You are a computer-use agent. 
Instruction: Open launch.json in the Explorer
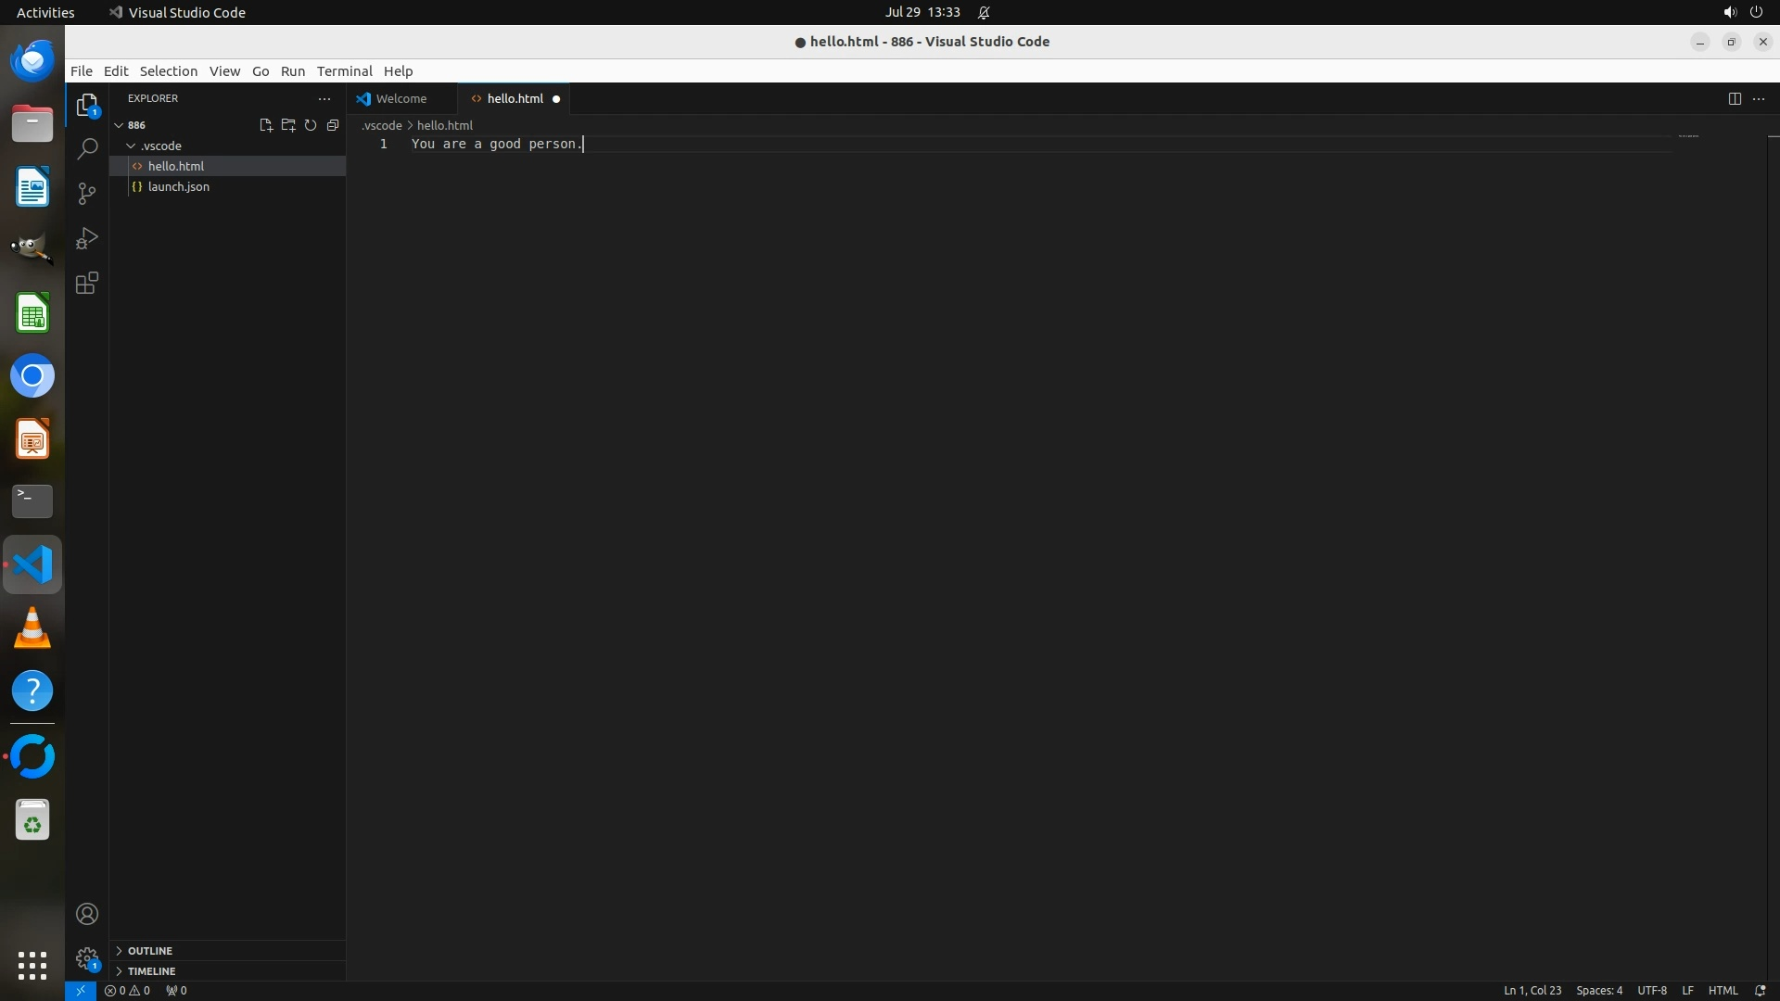click(178, 186)
